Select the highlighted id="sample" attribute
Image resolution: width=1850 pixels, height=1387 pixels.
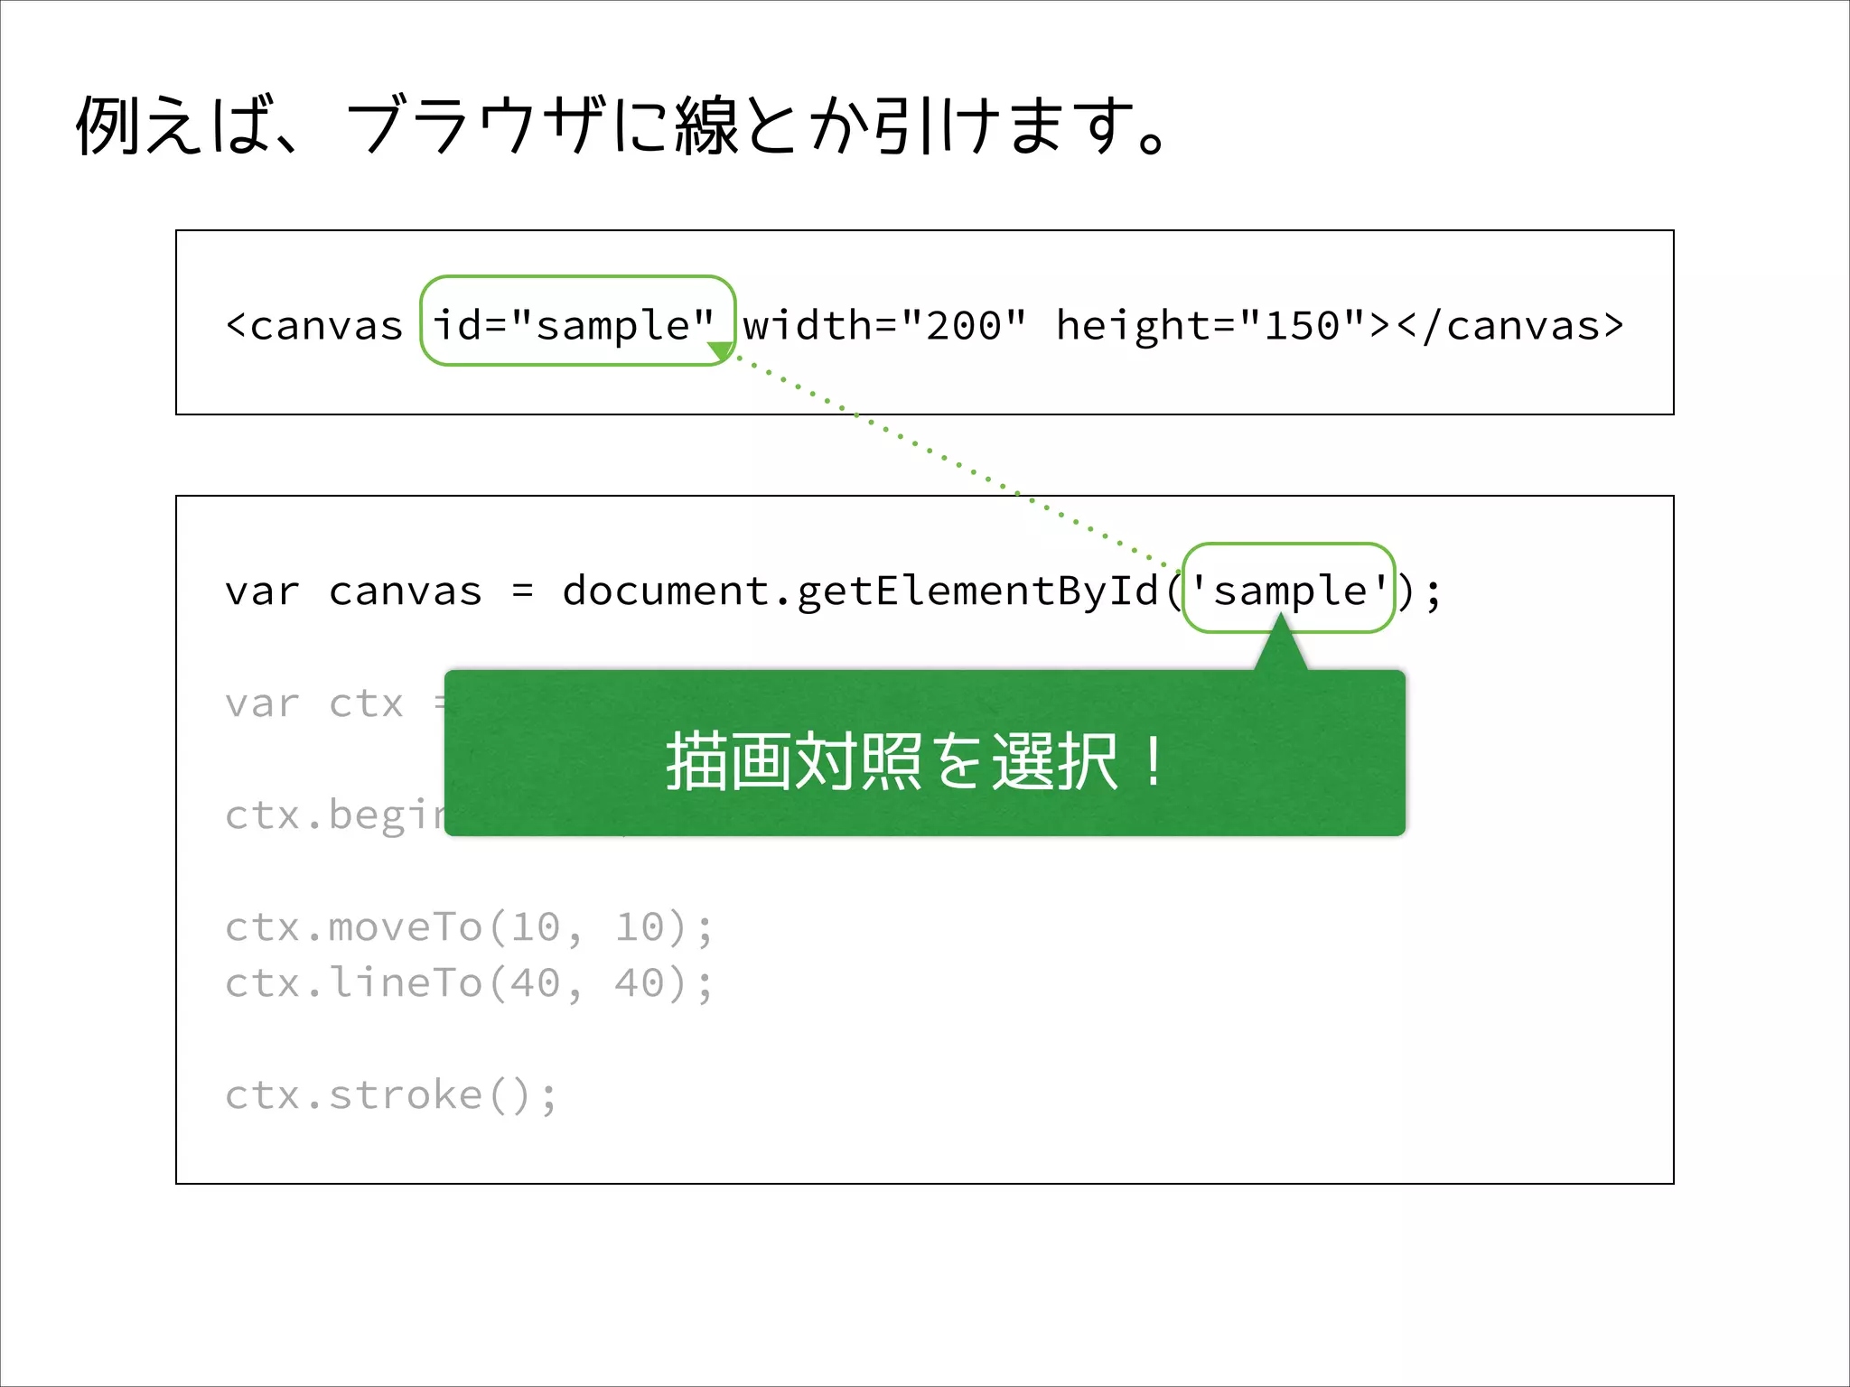point(578,321)
